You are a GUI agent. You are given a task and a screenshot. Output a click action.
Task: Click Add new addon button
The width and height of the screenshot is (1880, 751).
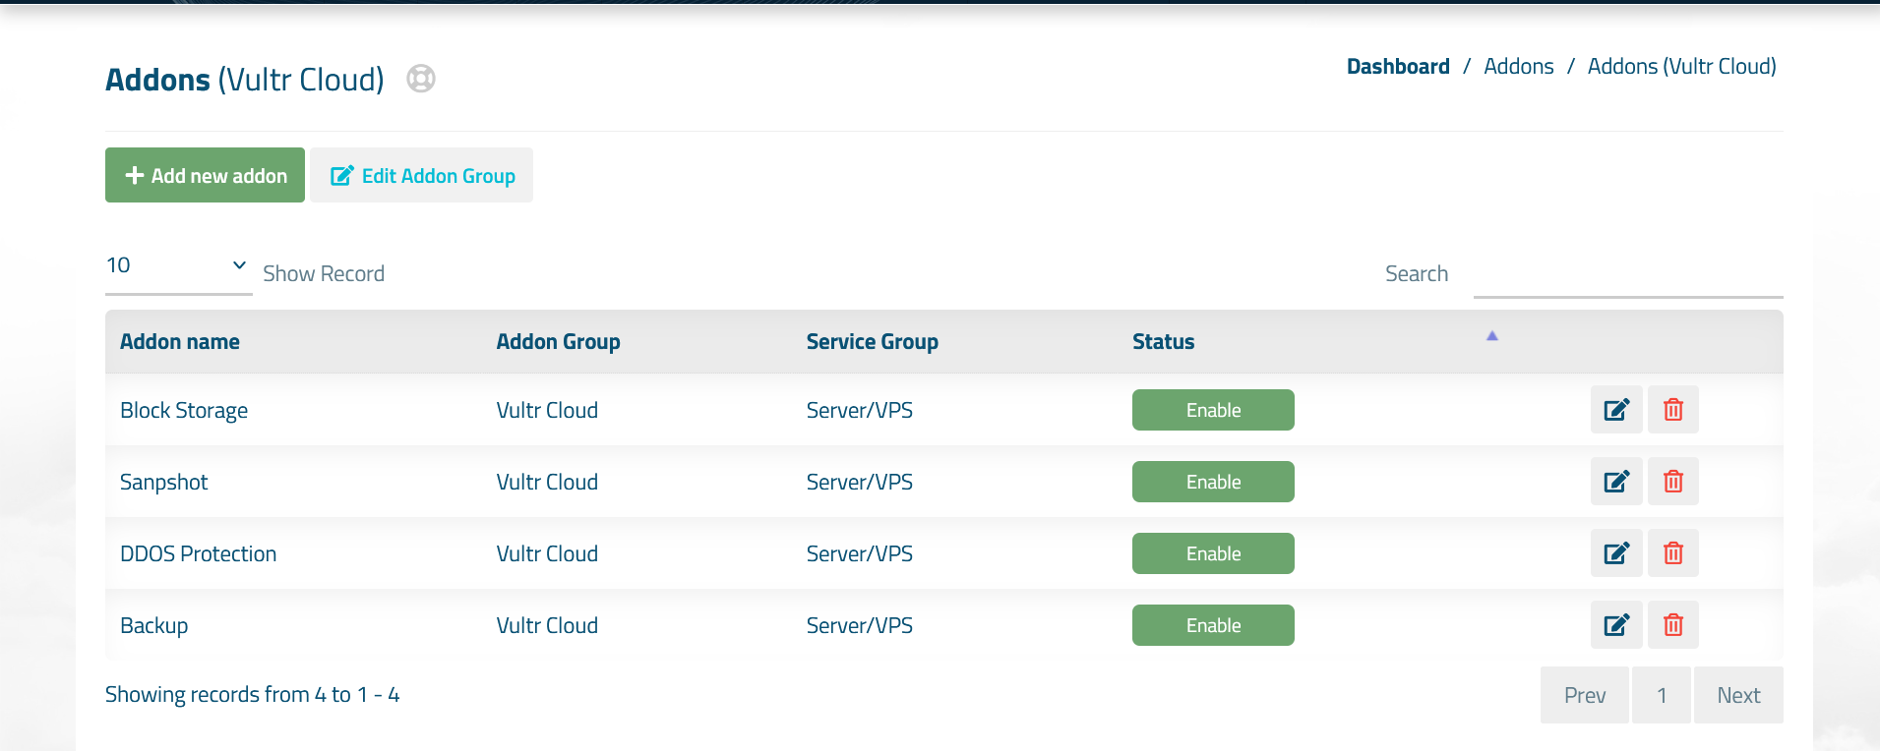205,175
